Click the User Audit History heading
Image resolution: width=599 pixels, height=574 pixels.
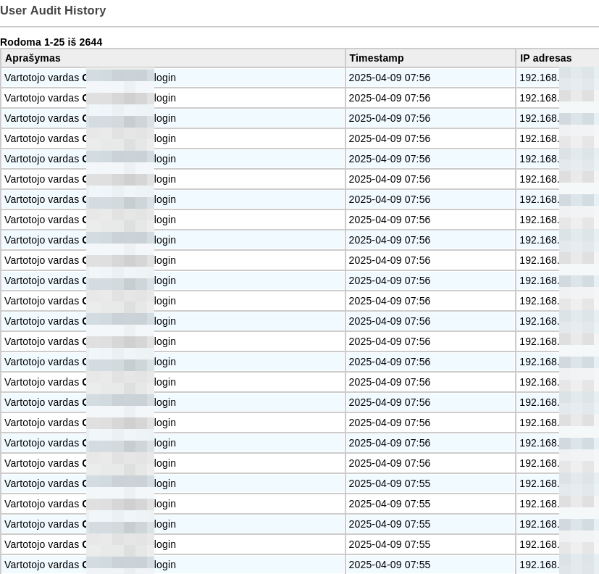point(53,11)
